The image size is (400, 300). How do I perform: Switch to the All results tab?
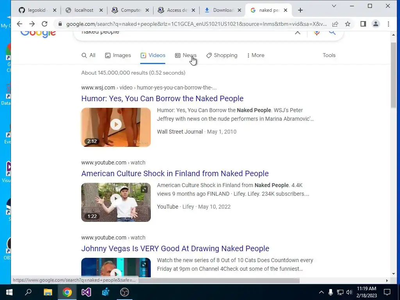pos(89,55)
